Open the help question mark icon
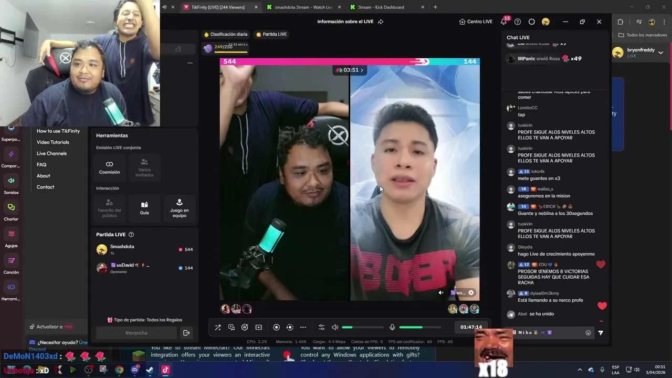672x378 pixels. (518, 22)
